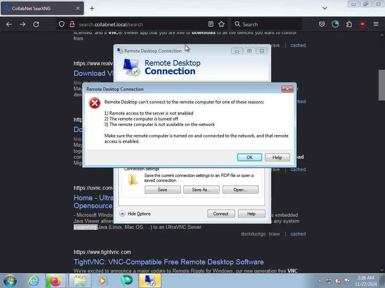Show hidden tray icons arrow

point(320,281)
